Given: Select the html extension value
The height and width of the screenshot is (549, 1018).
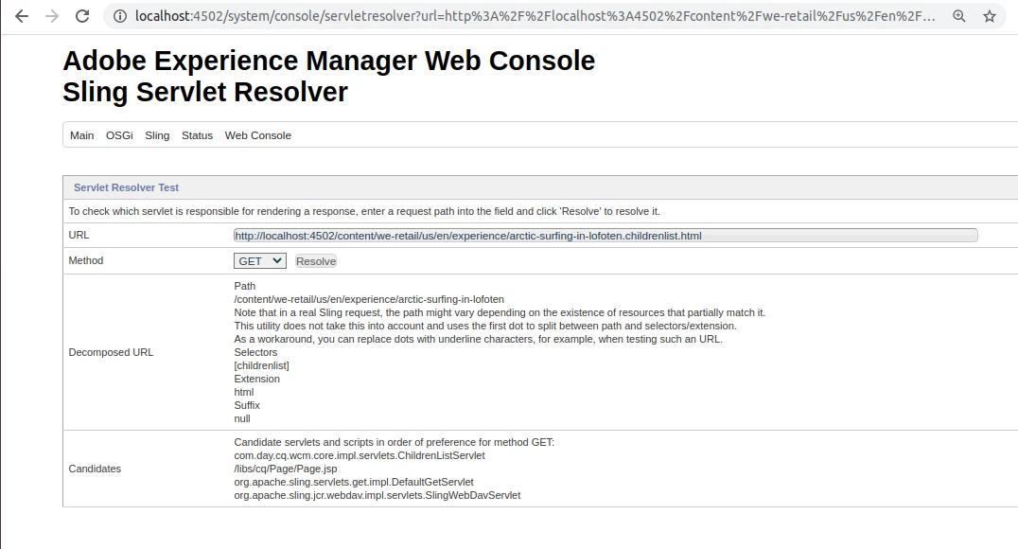Looking at the screenshot, I should click(244, 392).
